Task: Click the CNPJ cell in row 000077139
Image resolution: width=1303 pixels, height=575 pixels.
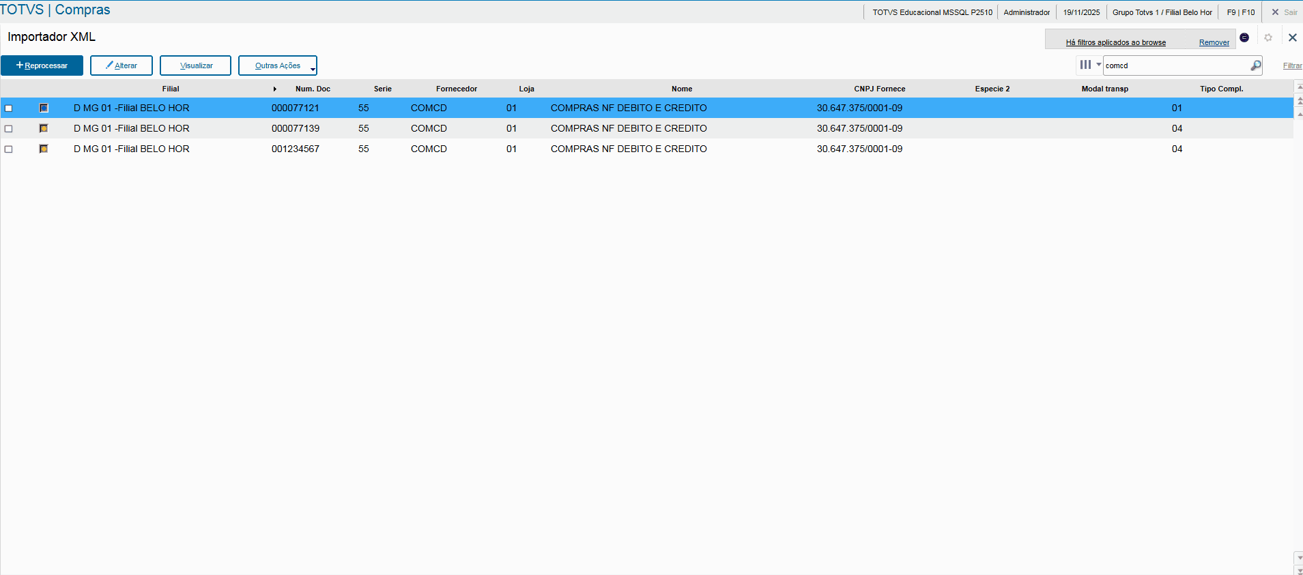Action: click(x=859, y=128)
